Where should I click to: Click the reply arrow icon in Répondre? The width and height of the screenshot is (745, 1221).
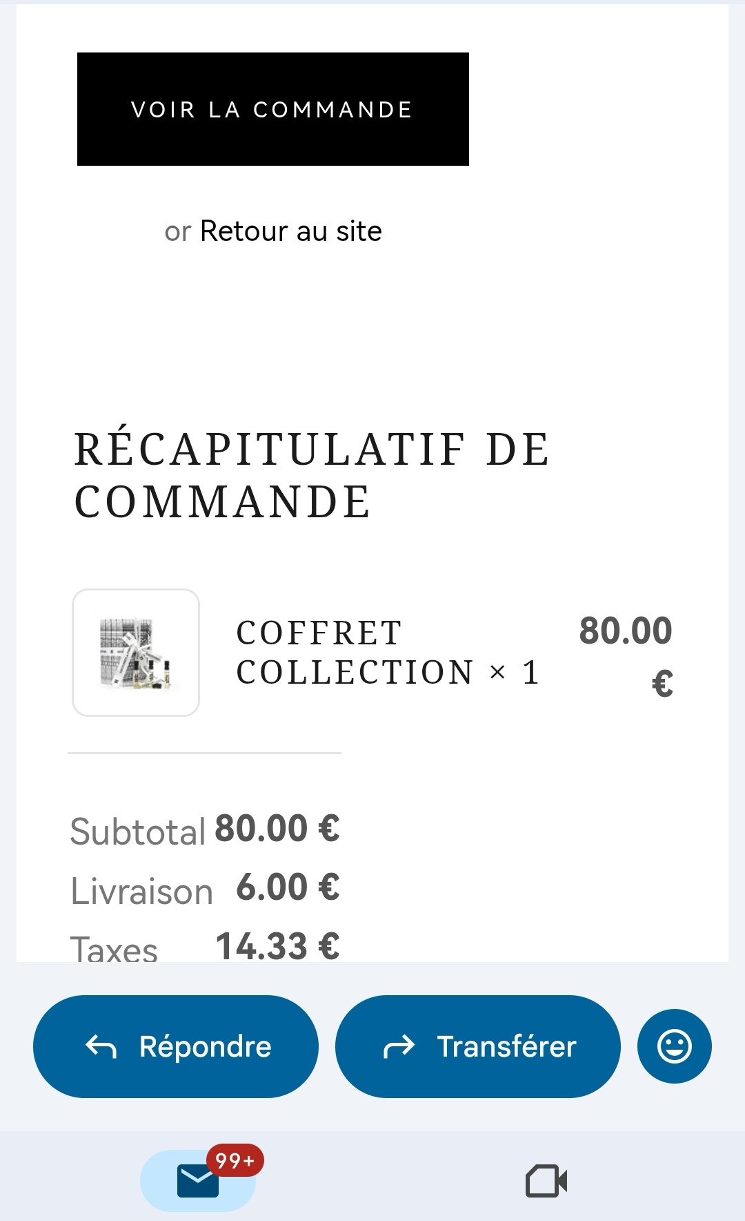[x=101, y=1047]
